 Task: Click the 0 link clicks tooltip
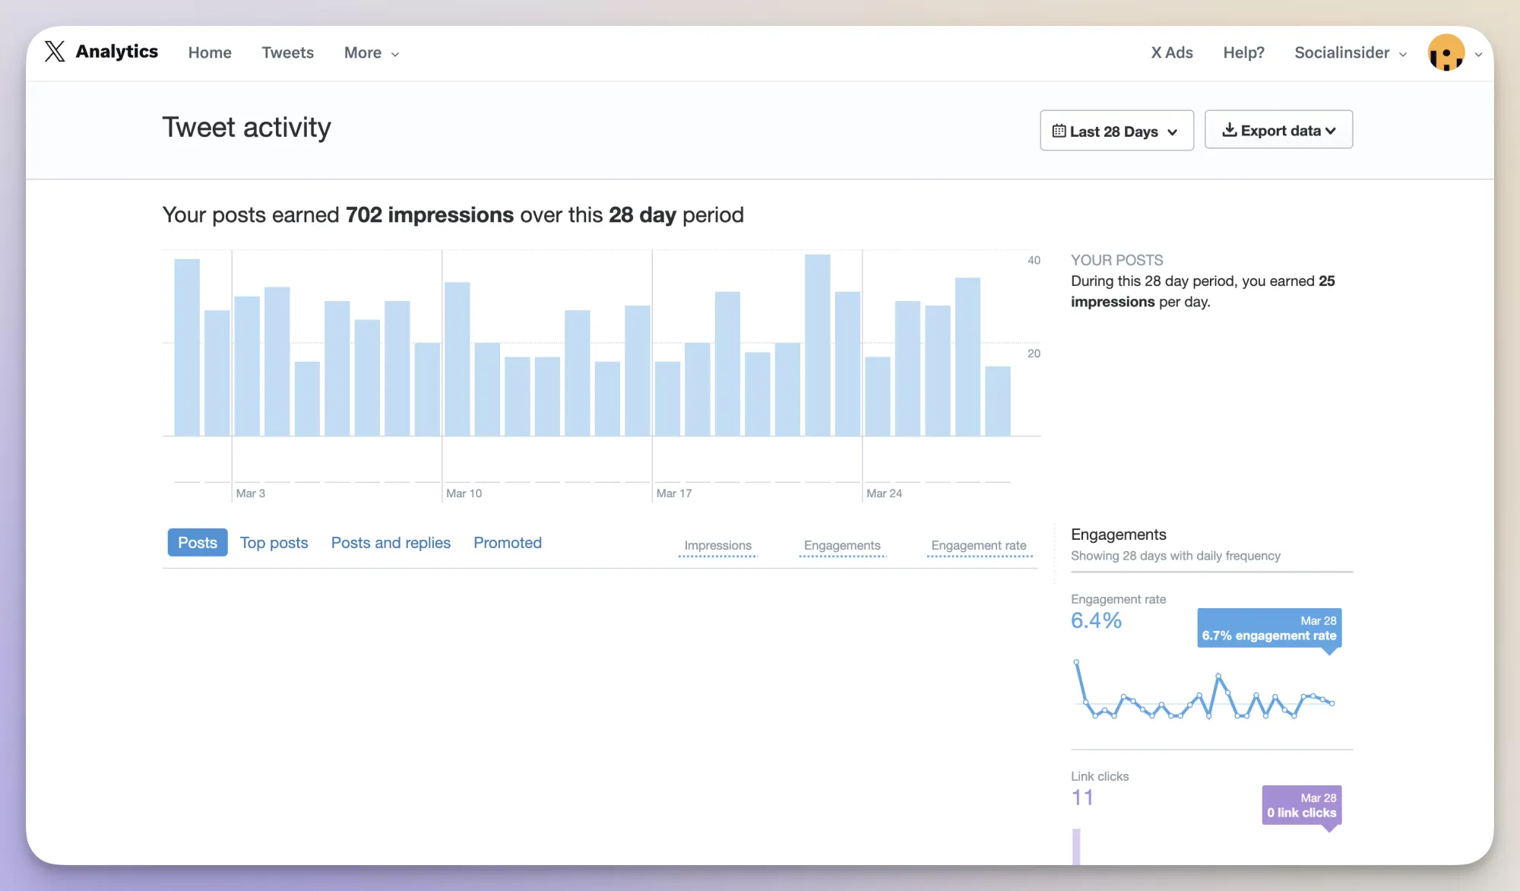[1302, 805]
